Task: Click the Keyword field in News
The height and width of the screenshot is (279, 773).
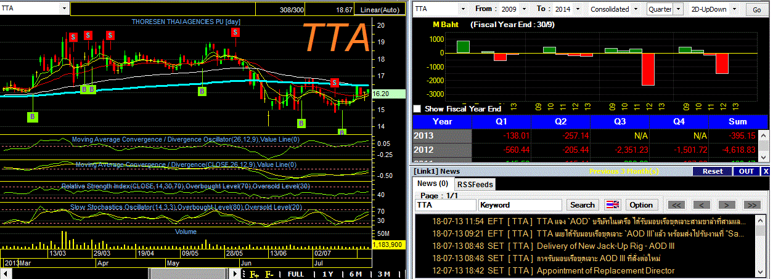Action: pos(520,205)
